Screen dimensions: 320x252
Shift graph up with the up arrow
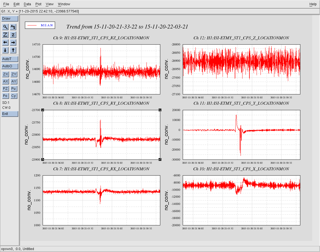13,50
